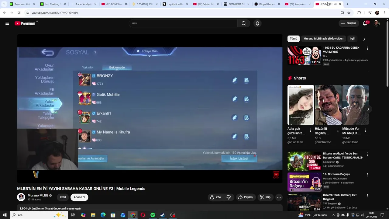Screen dimensions: 389x219
Task: Click the YouTube 'Ara' search field
Action: tap(183, 23)
